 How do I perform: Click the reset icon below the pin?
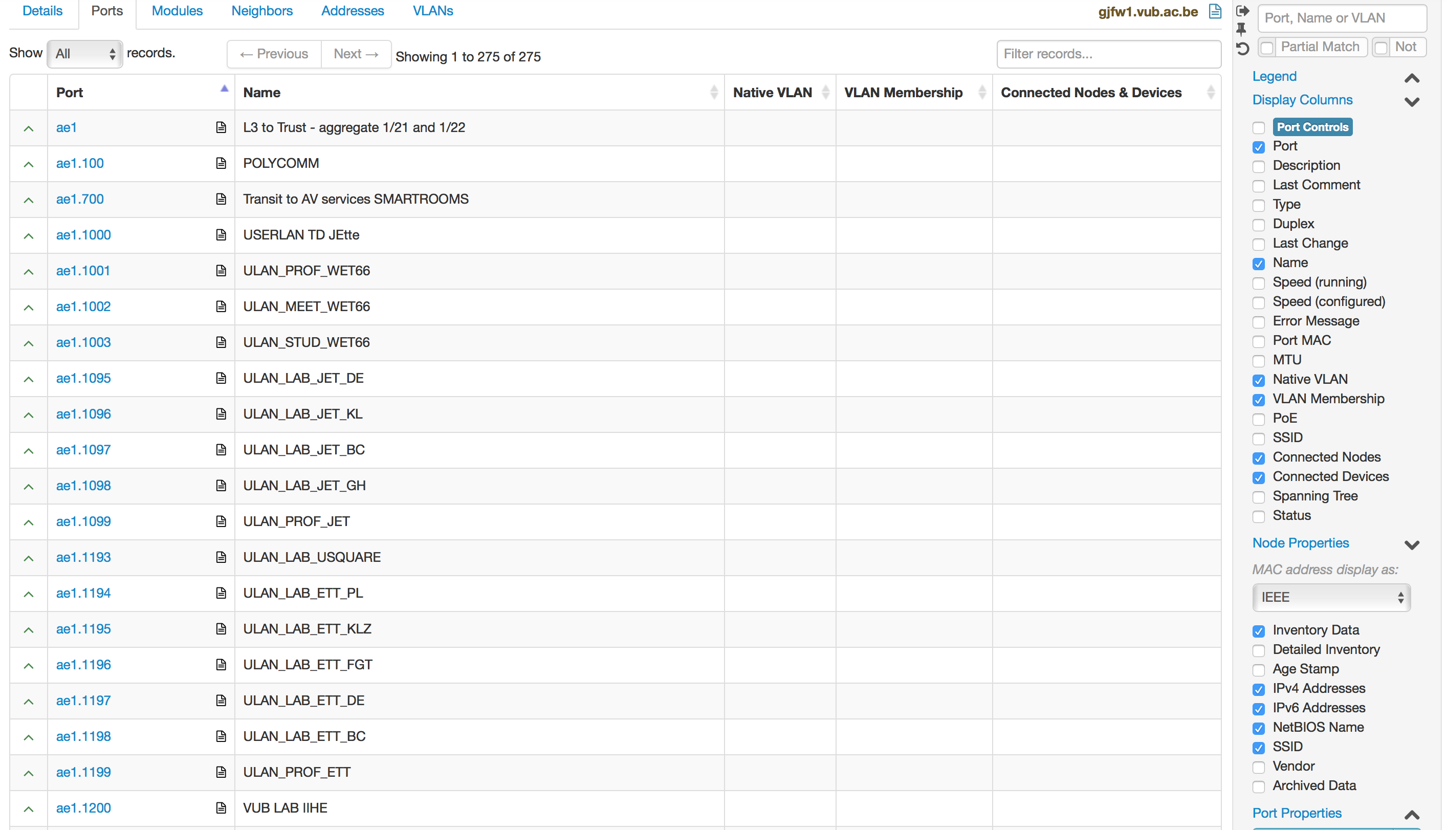pos(1242,49)
